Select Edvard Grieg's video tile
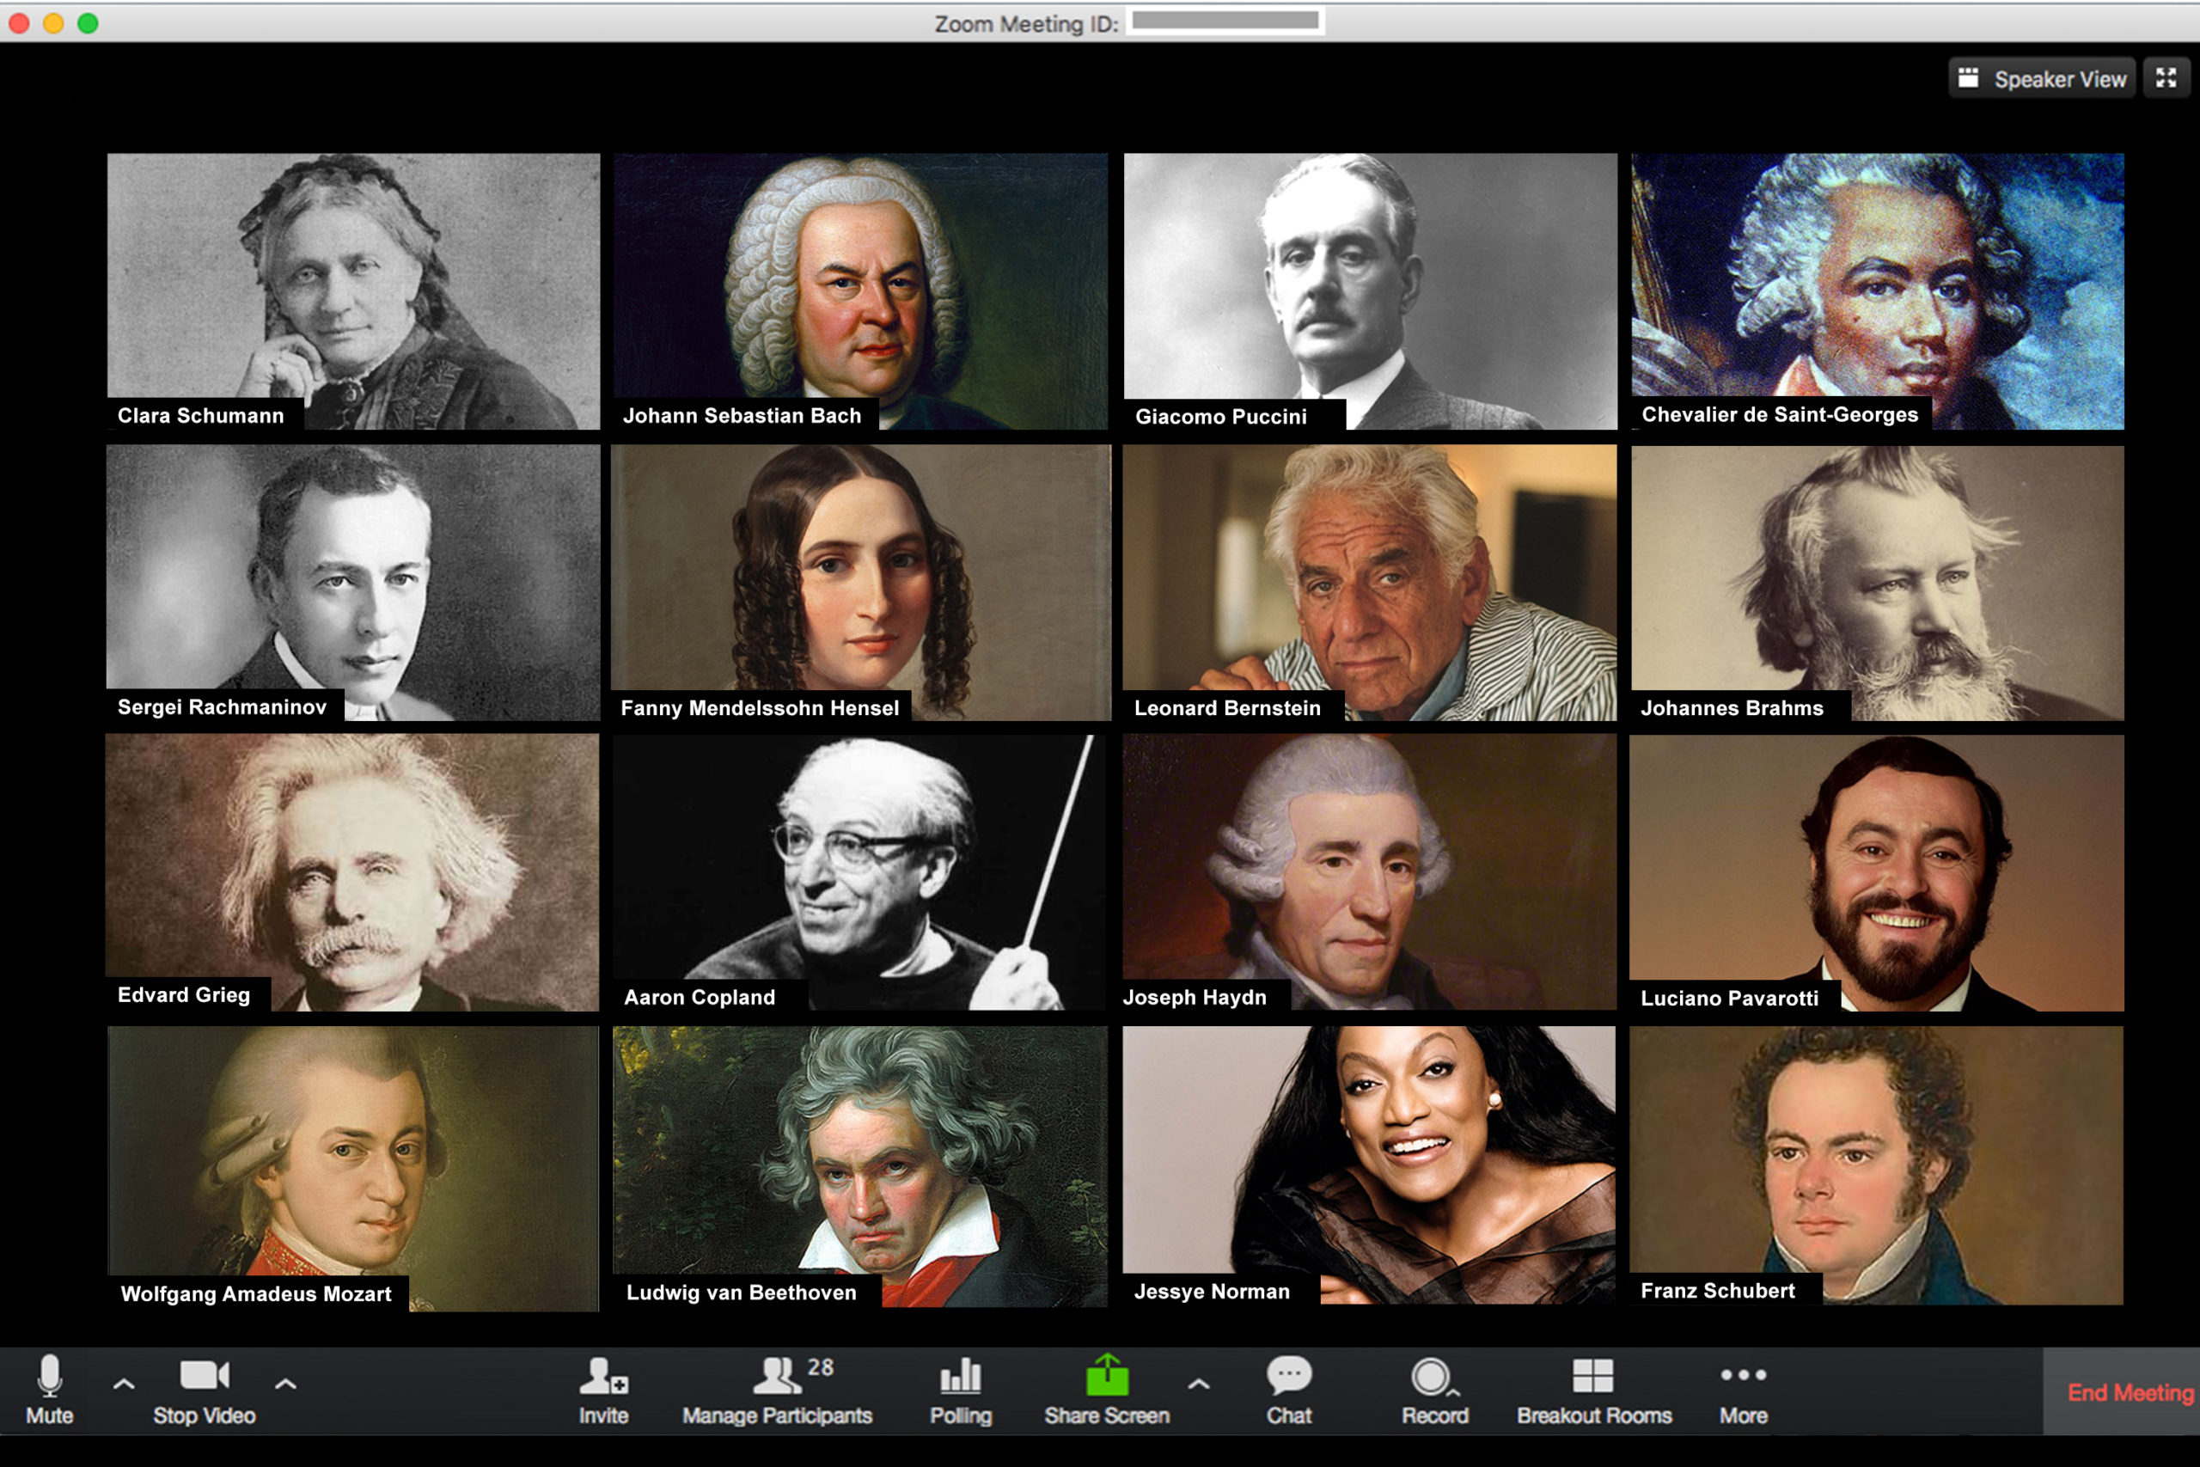2200x1467 pixels. [352, 872]
